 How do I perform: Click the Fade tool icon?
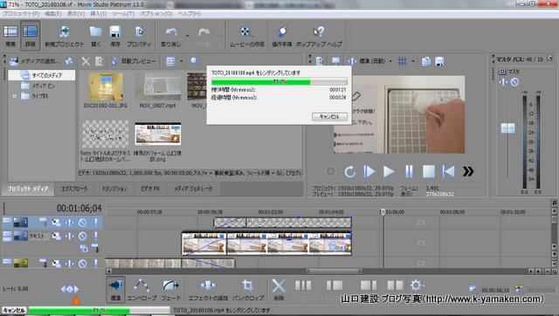pyautogui.click(x=171, y=289)
